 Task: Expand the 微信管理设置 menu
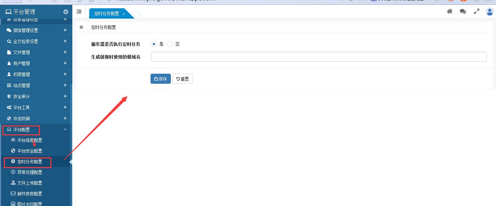click(x=65, y=30)
